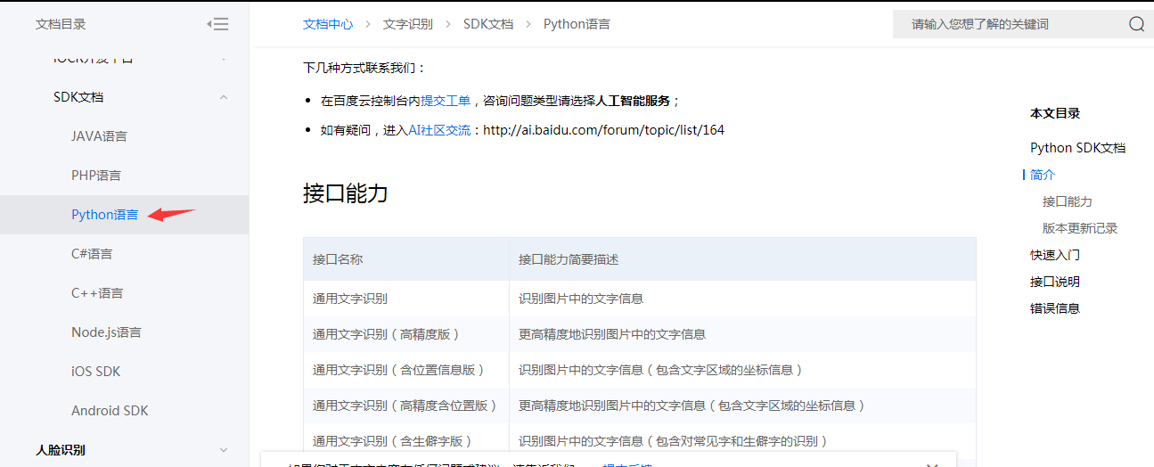Collapse the 文档目录 sidebar icon
Image resolution: width=1154 pixels, height=467 pixels.
tap(217, 24)
